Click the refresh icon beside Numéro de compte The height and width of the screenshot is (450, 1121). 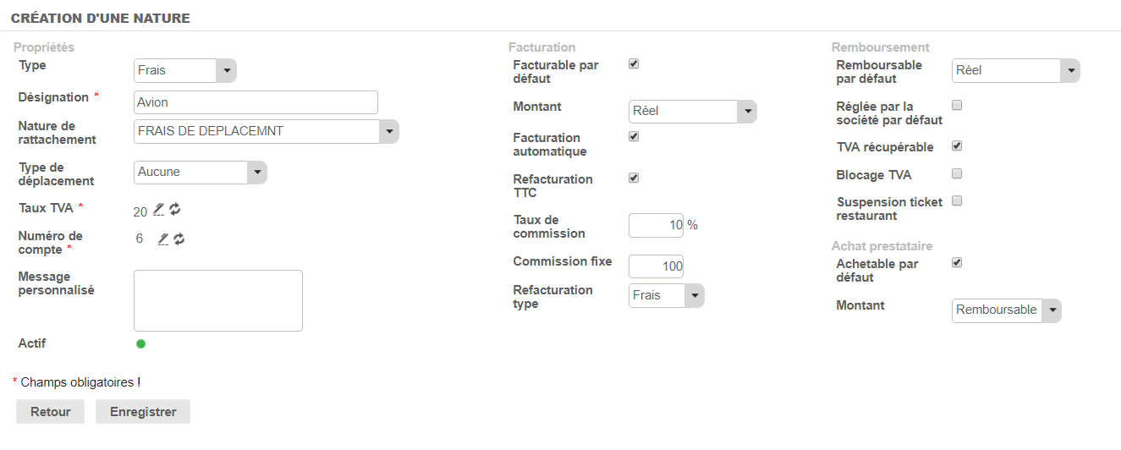(179, 239)
